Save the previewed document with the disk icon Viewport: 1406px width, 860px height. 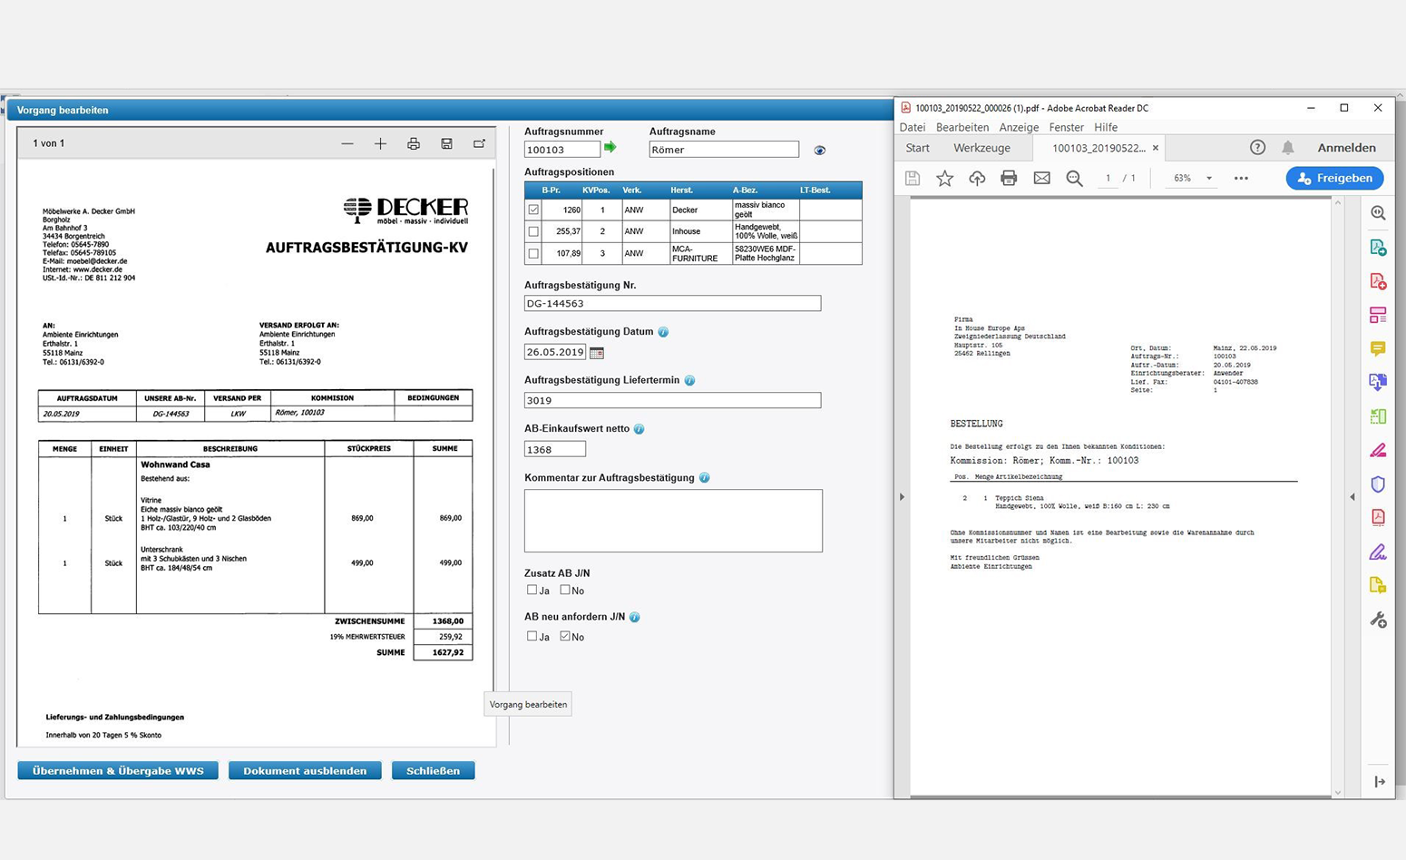point(446,143)
